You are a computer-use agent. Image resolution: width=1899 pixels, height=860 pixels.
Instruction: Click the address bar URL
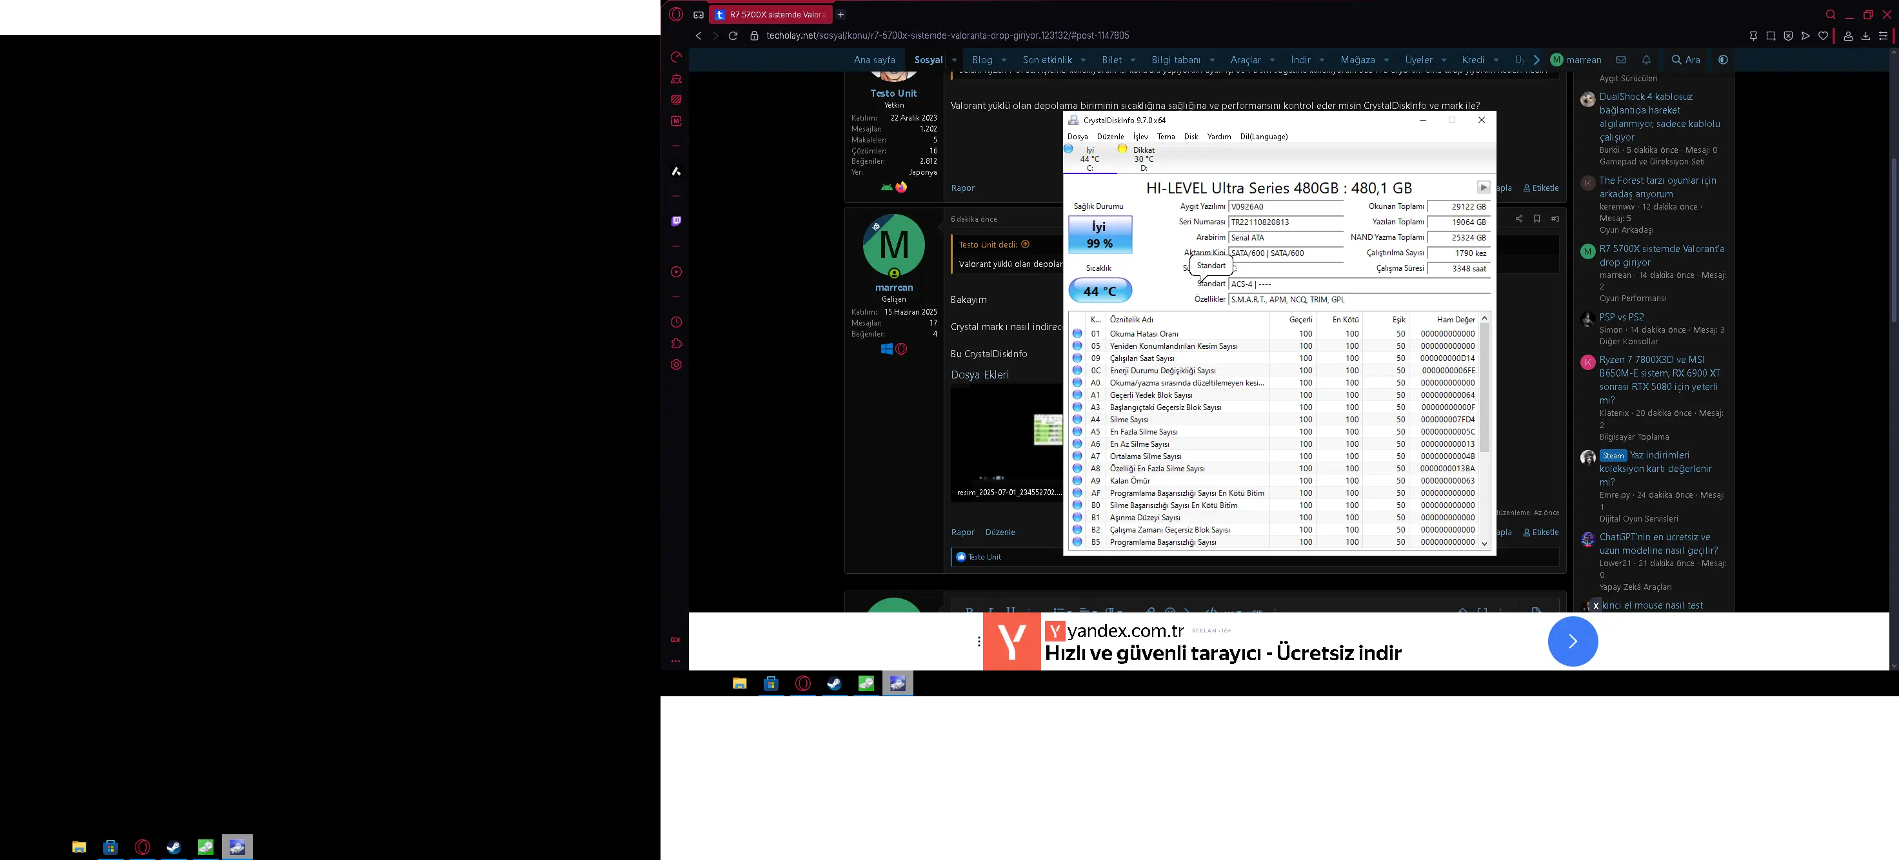coord(948,35)
